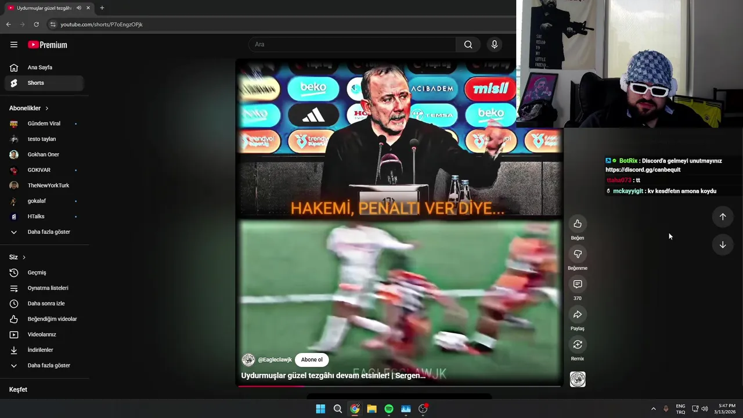This screenshot has height=418, width=743.
Task: Open TheNewYorkTurk channel
Action: click(x=44, y=185)
